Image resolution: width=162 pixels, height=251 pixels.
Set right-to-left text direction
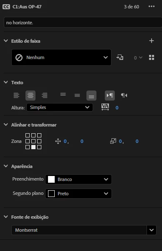[124, 96]
